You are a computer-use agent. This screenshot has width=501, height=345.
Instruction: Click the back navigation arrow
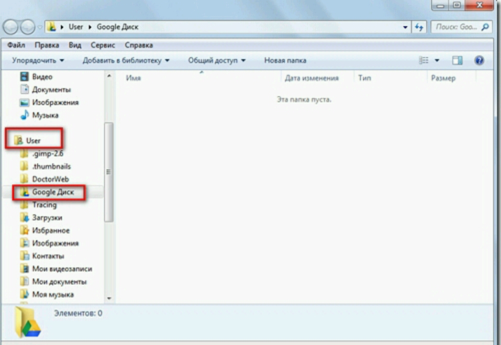[x=11, y=27]
